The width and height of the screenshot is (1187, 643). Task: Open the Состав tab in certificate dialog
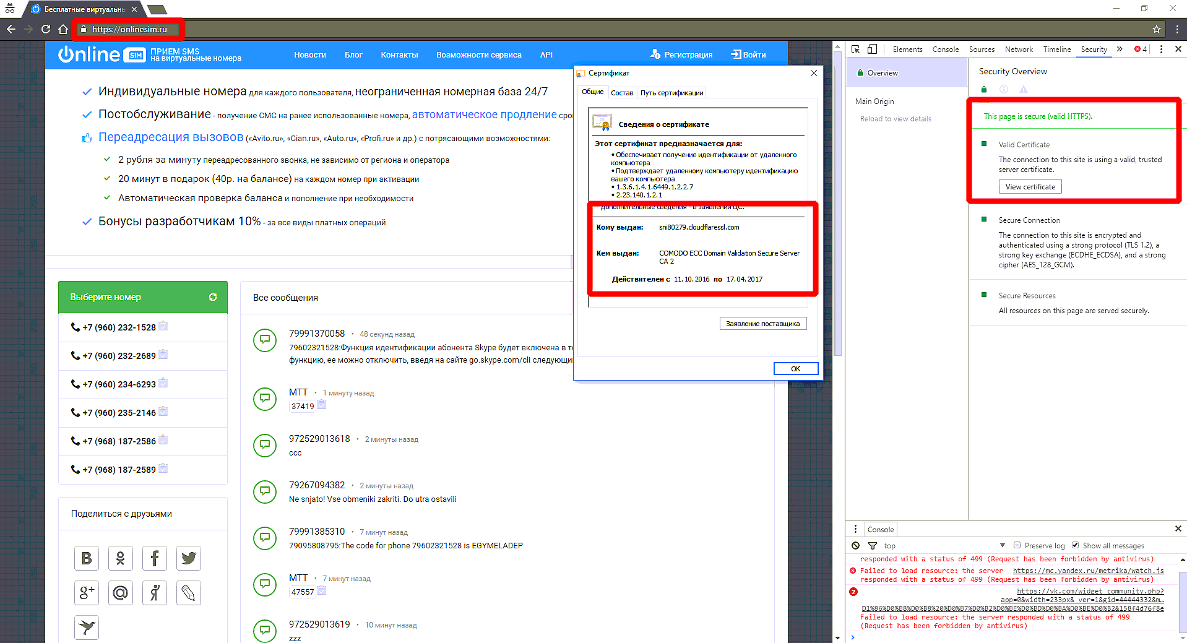622,93
